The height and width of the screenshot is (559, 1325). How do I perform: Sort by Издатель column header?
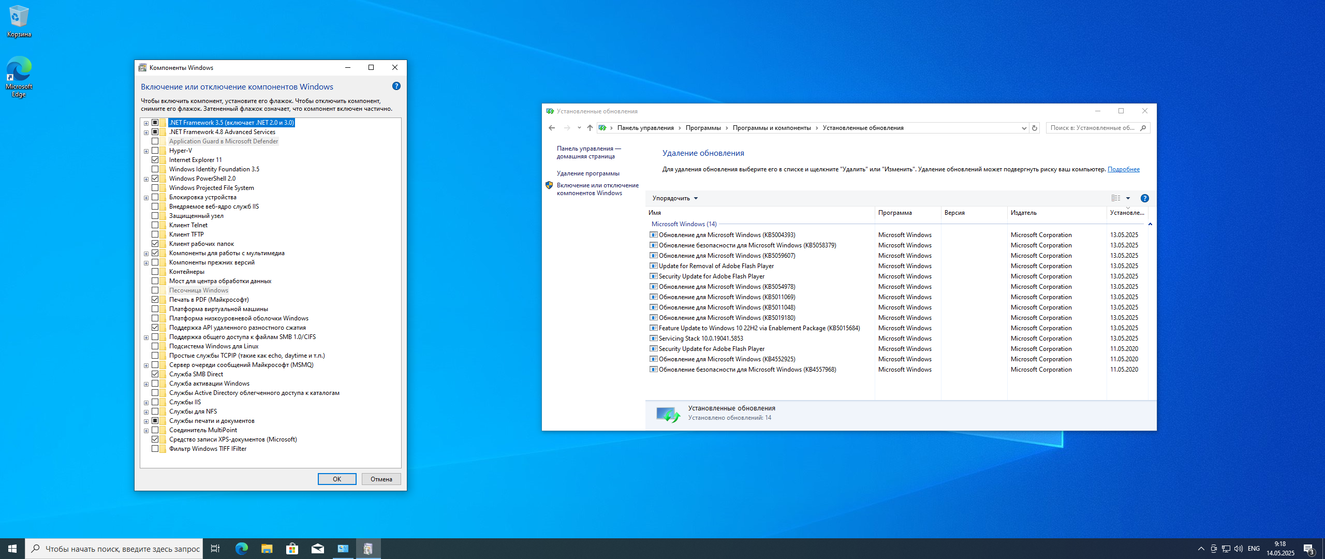pos(1057,213)
